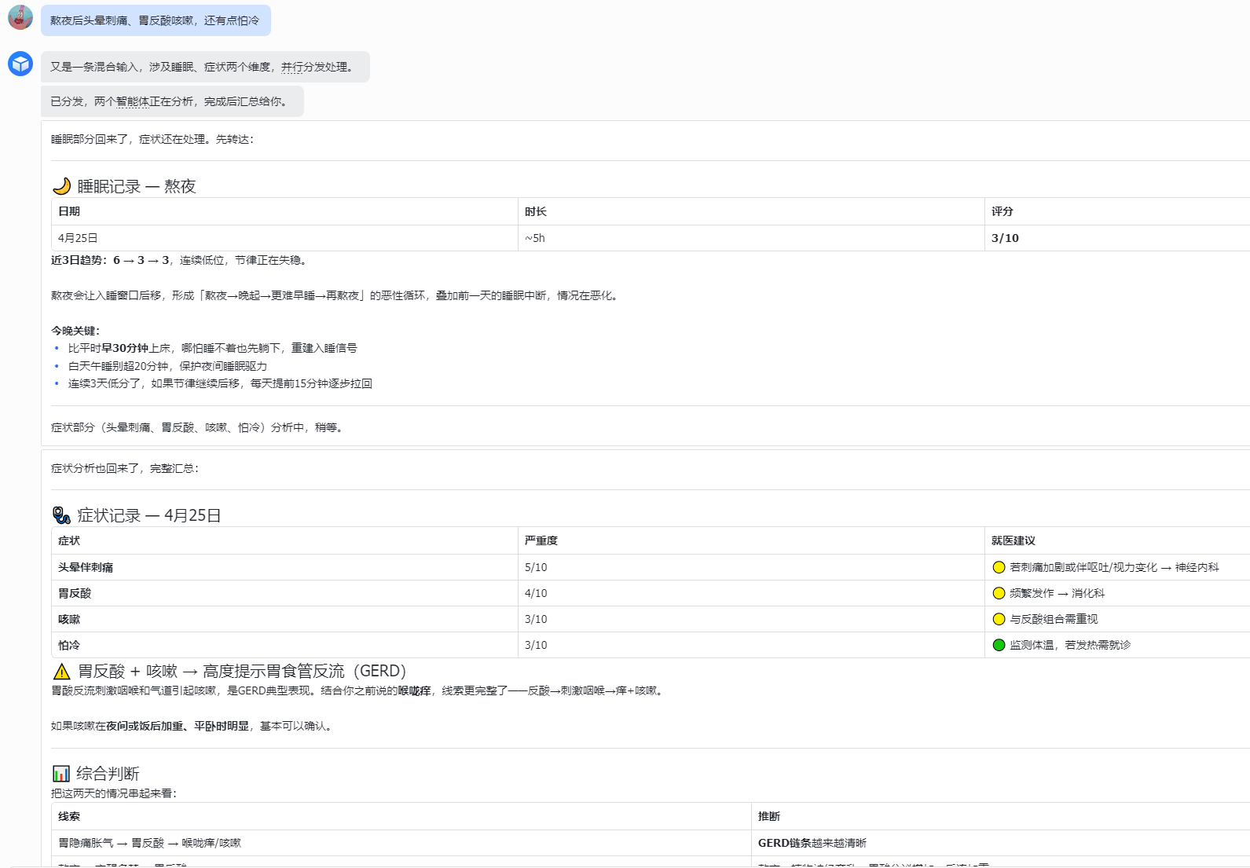Click the underlined word 并行
The image size is (1250, 868).
(292, 67)
